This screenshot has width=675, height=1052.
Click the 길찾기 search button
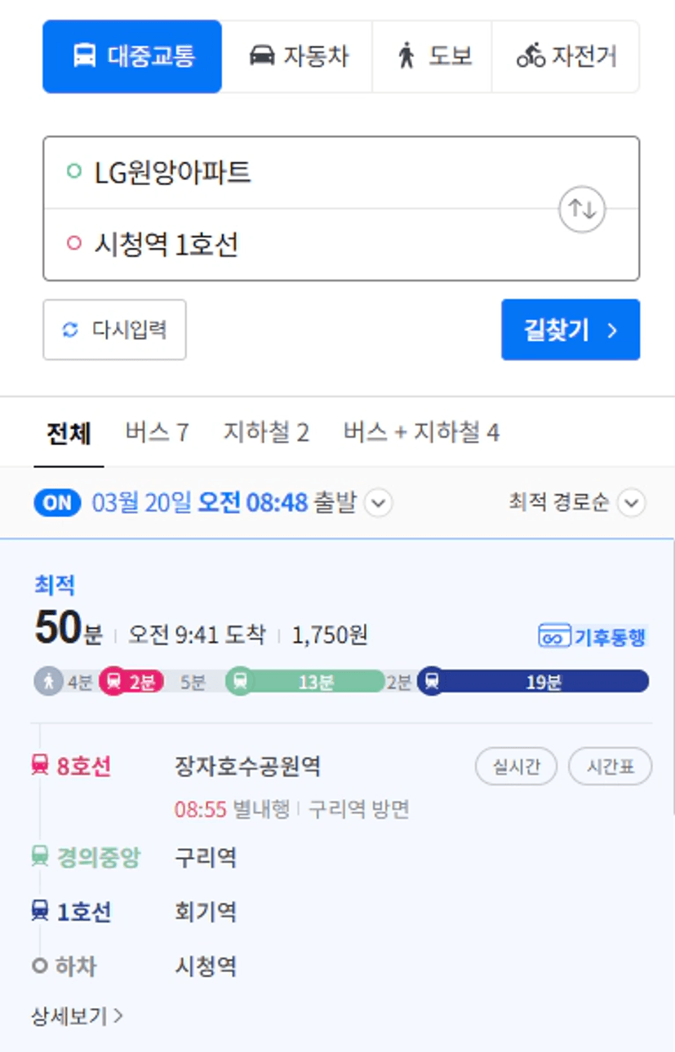coord(571,329)
